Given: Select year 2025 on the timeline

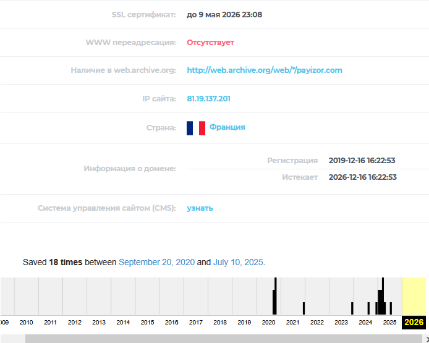Looking at the screenshot, I should (389, 322).
